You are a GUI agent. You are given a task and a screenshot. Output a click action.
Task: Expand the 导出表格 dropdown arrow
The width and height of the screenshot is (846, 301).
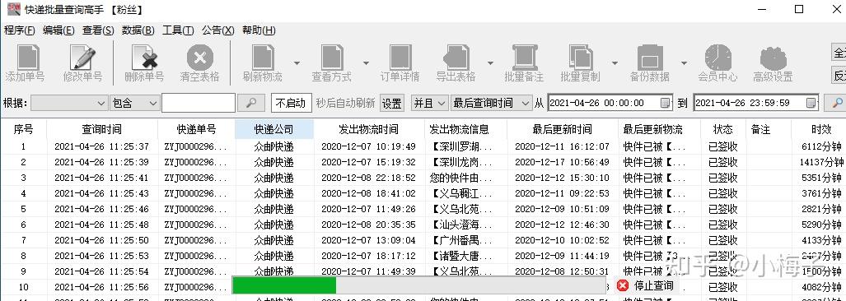pos(490,63)
